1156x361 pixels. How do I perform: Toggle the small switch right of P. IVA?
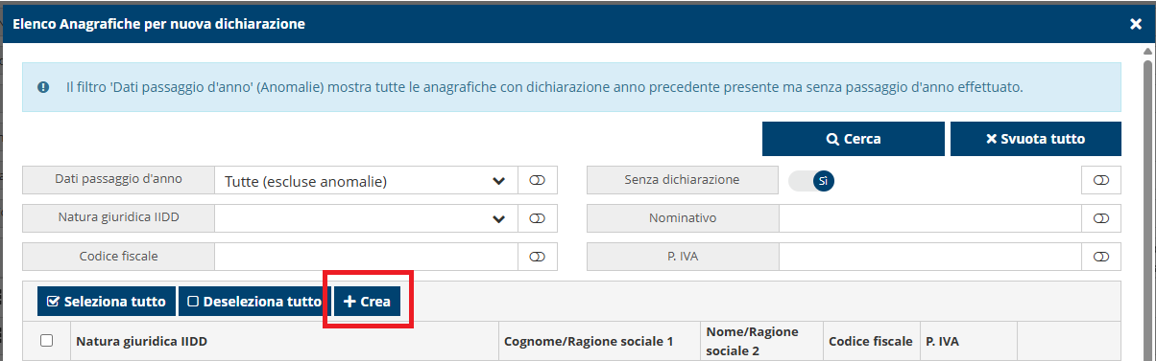click(x=1101, y=257)
